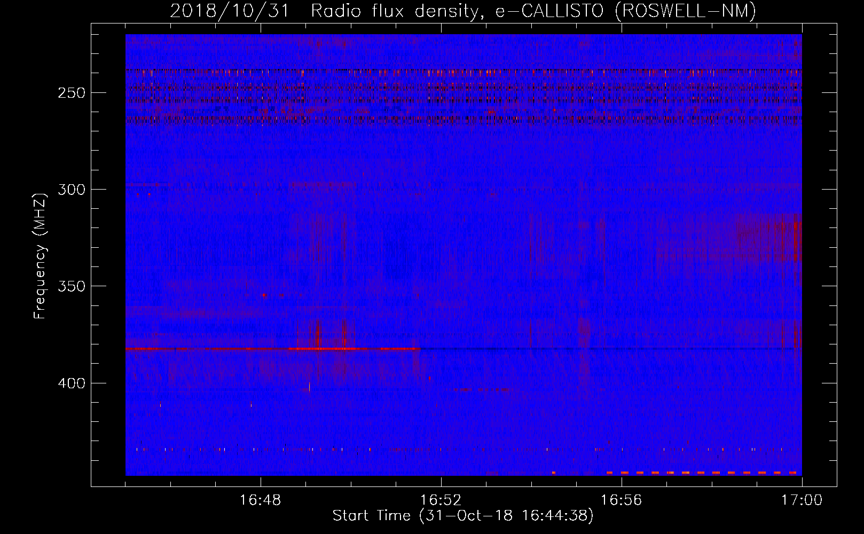Image resolution: width=864 pixels, height=534 pixels.
Task: Click the 17:00 time tick label
Action: point(802,500)
